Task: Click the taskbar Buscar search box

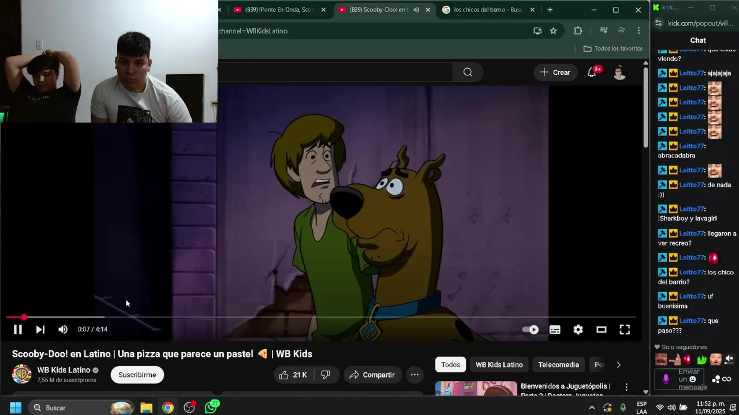Action: (81, 408)
